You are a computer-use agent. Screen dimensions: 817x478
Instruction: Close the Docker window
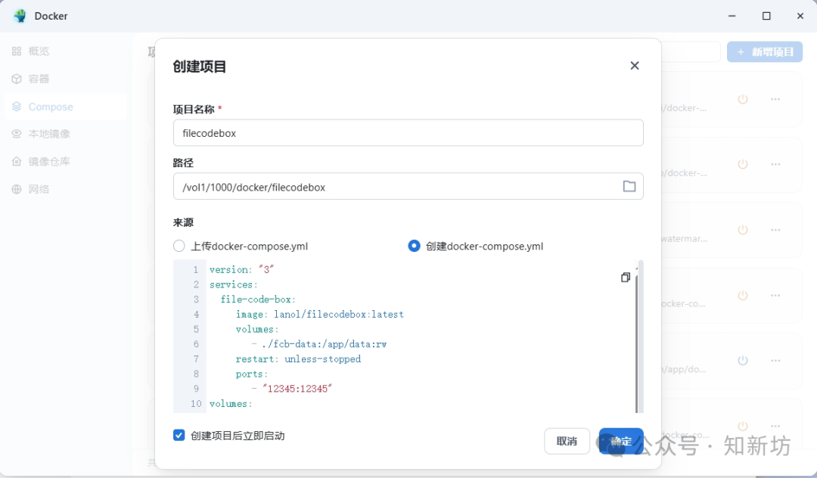[800, 16]
